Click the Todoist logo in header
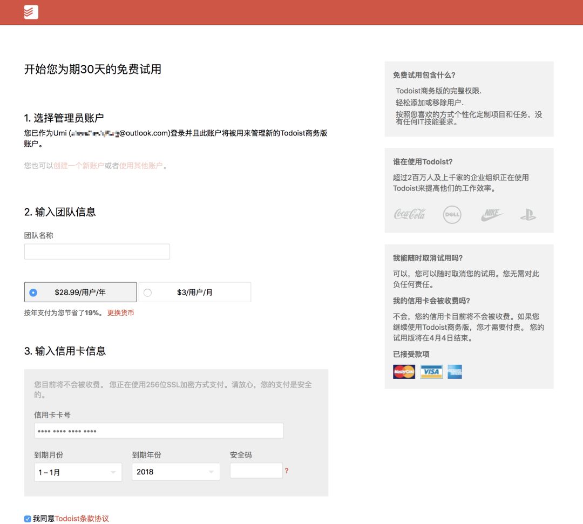This screenshot has height=524, width=583. pyautogui.click(x=31, y=12)
